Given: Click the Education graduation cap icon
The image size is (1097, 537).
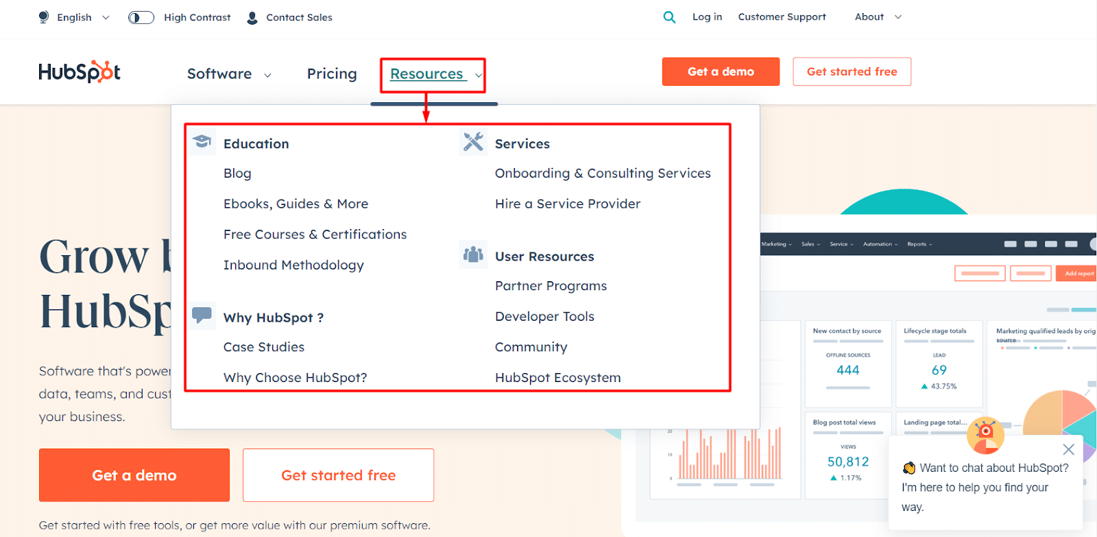Looking at the screenshot, I should 202,141.
